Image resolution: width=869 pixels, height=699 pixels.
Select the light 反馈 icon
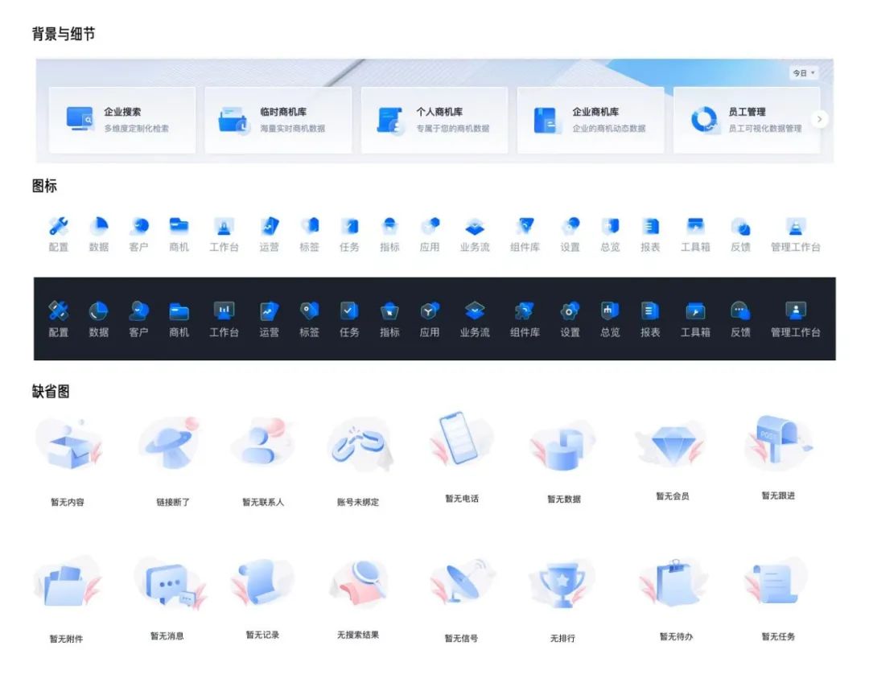point(740,226)
